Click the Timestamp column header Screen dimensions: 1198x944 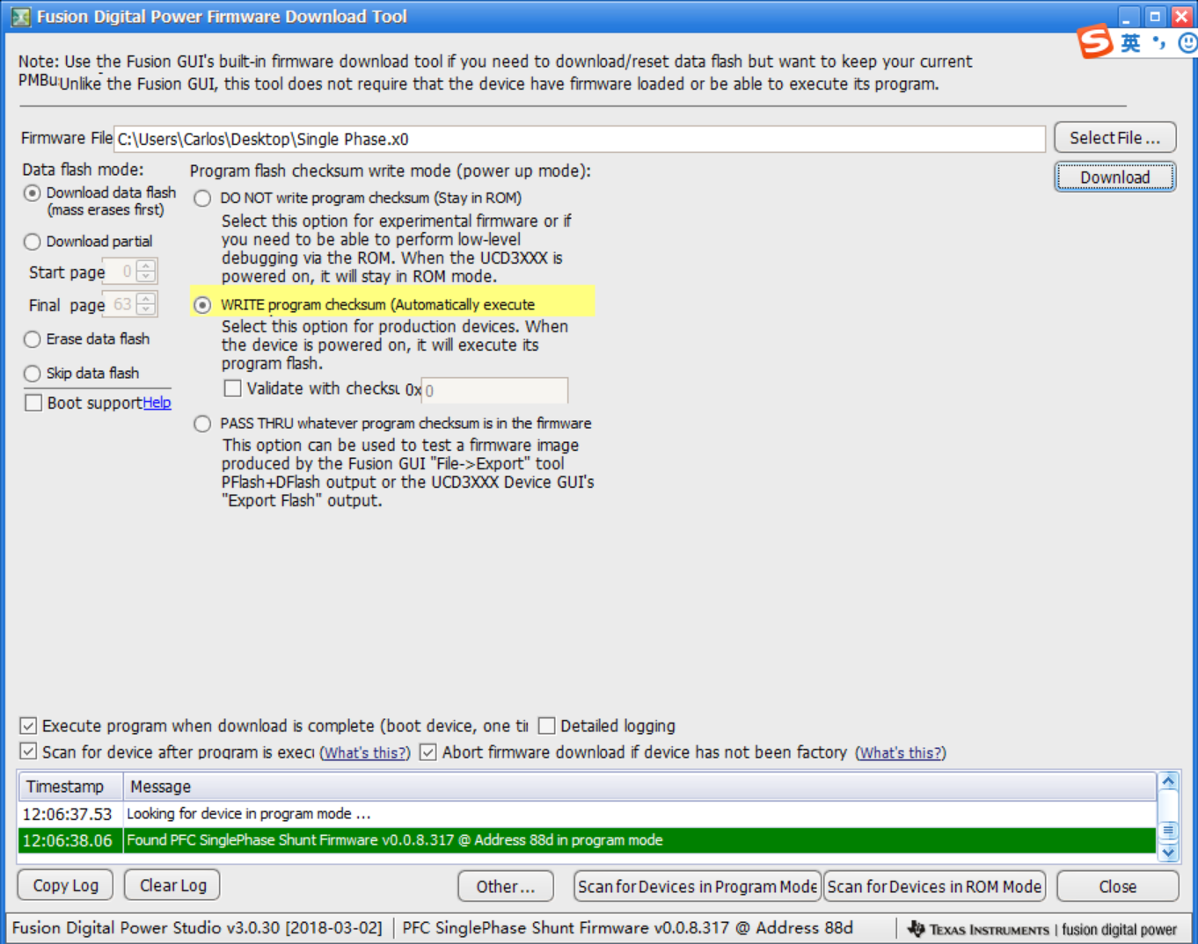point(70,787)
